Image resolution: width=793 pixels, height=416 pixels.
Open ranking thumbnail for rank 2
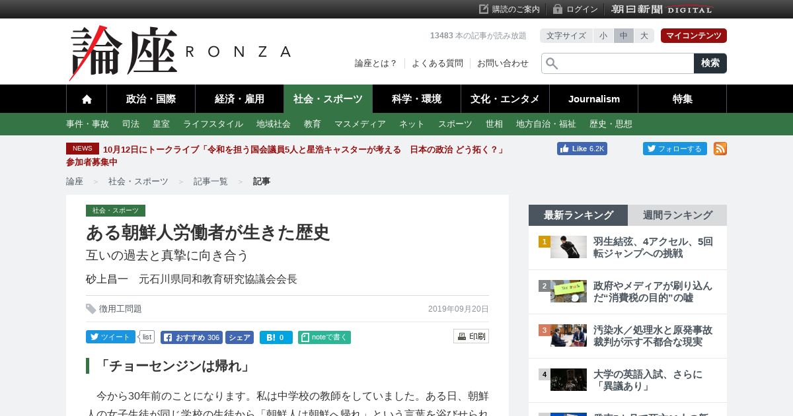(568, 291)
